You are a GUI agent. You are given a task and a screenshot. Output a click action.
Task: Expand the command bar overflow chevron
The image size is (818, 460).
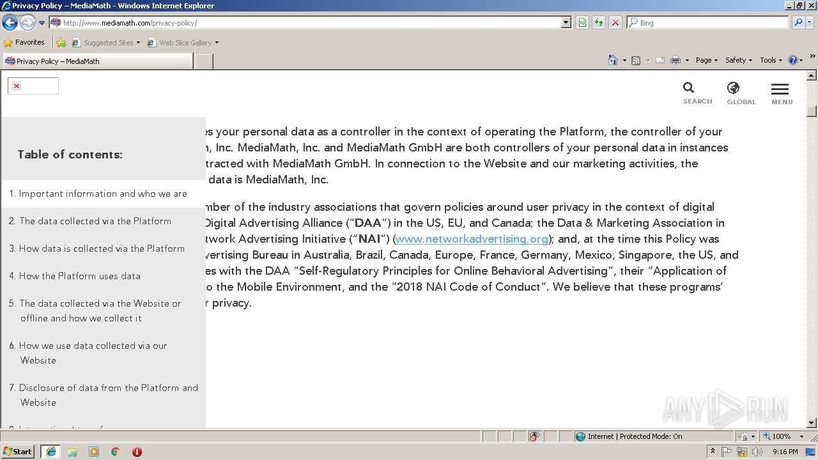click(x=813, y=57)
